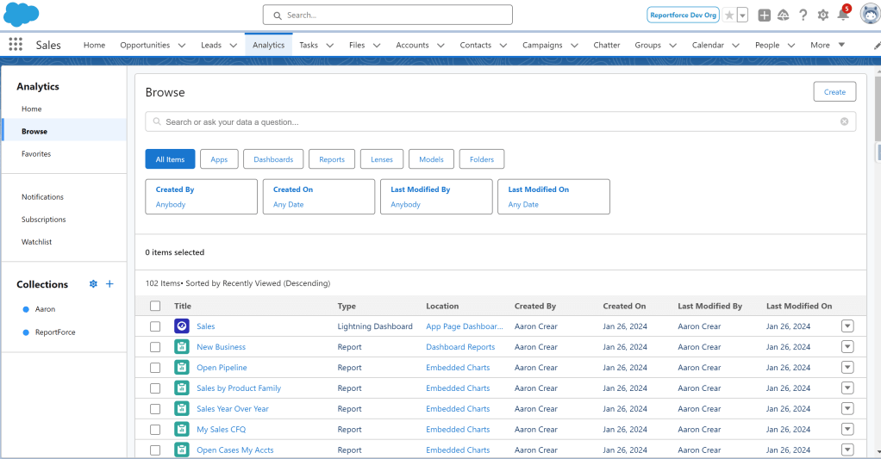This screenshot has height=459, width=881.
Task: Toggle the select-all checkbox in header
Action: point(155,306)
